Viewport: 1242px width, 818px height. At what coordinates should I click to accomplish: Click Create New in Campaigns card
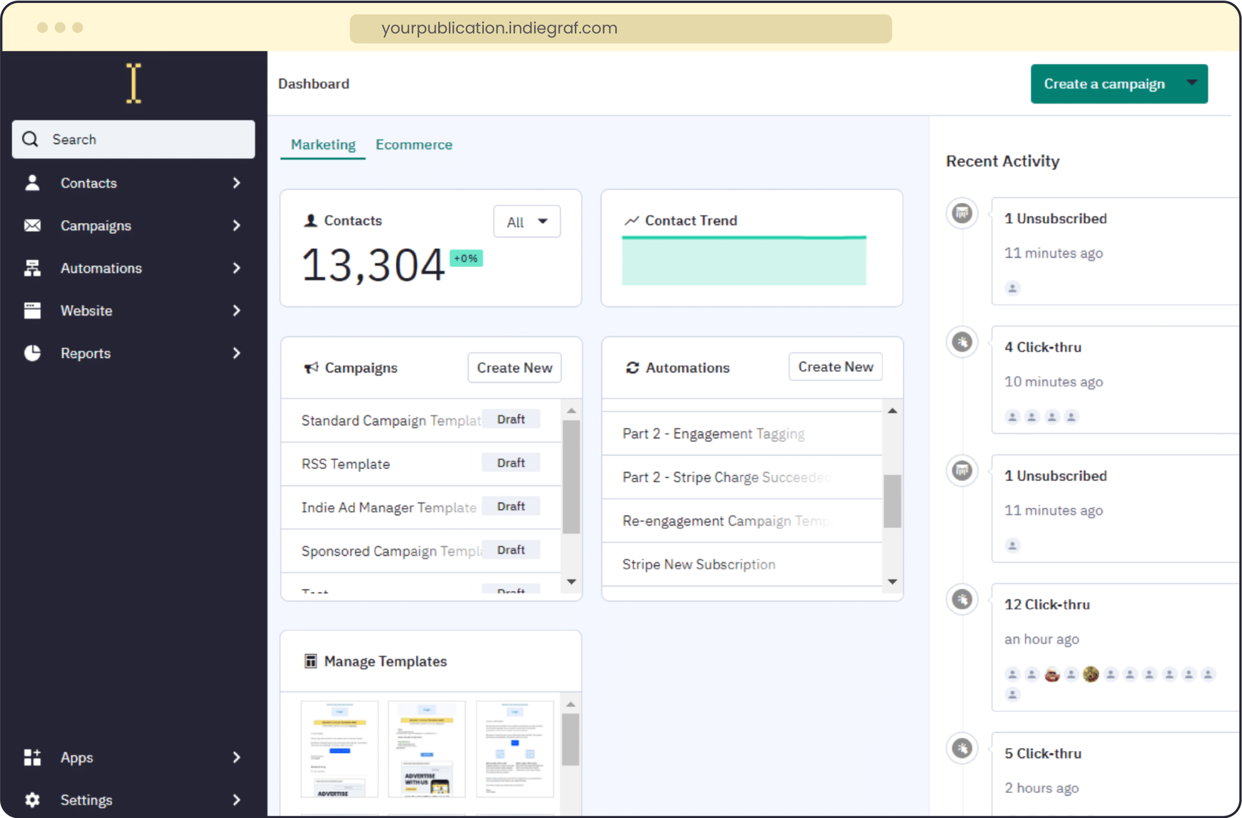pos(514,368)
